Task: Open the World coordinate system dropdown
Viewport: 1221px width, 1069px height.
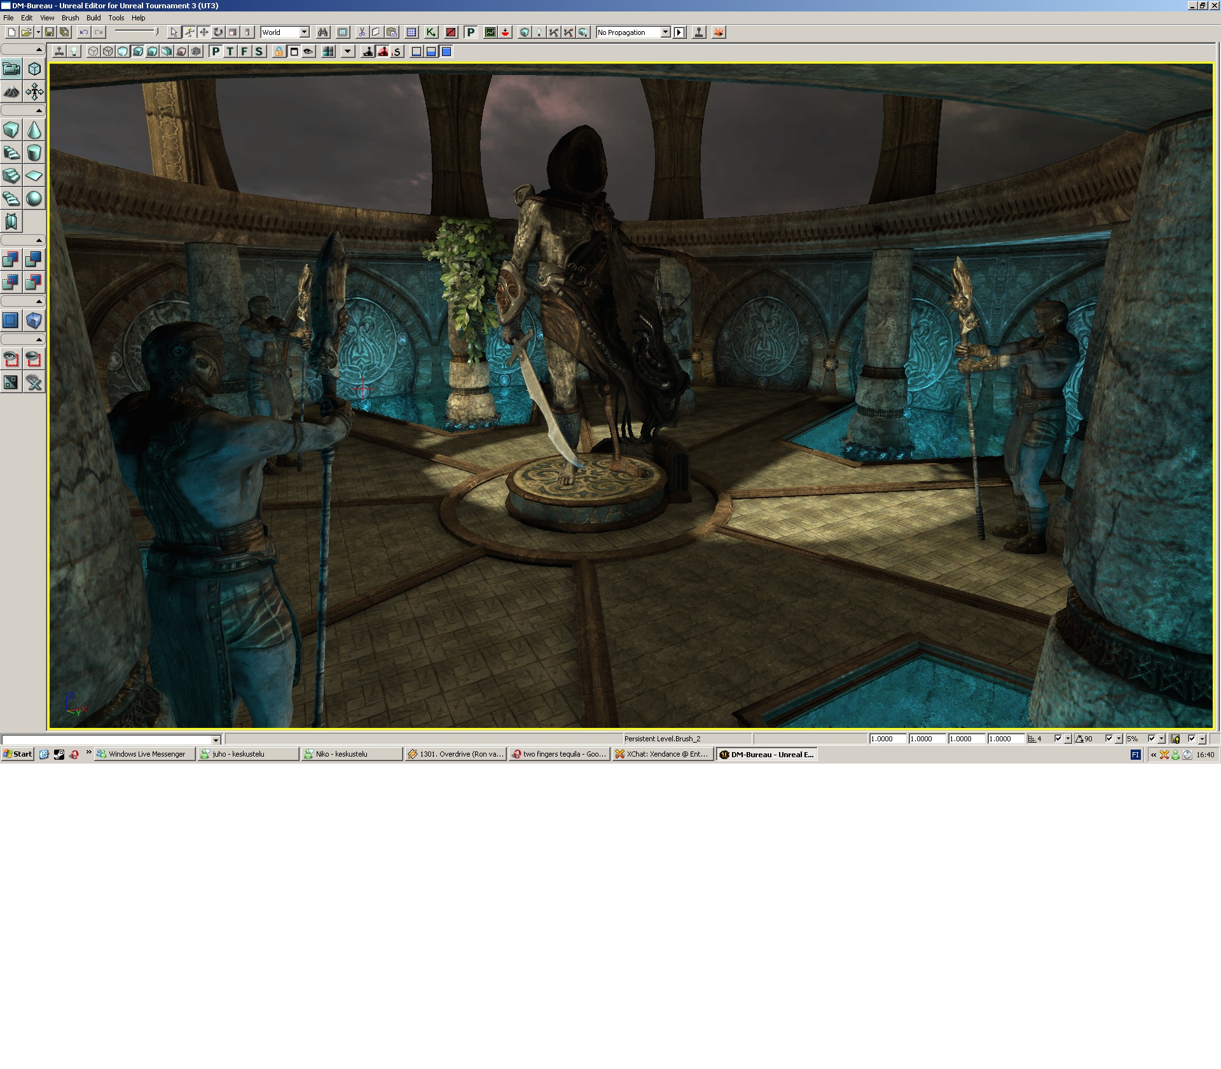Action: (x=305, y=32)
